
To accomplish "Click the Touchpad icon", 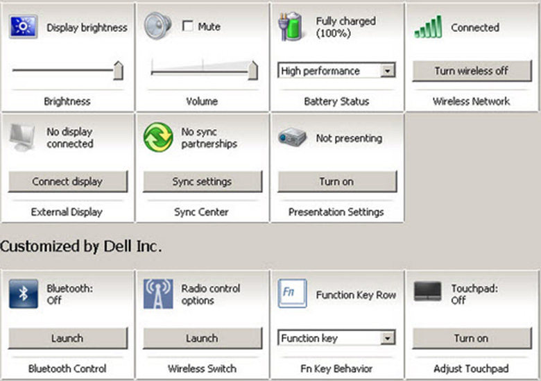I will (x=427, y=291).
